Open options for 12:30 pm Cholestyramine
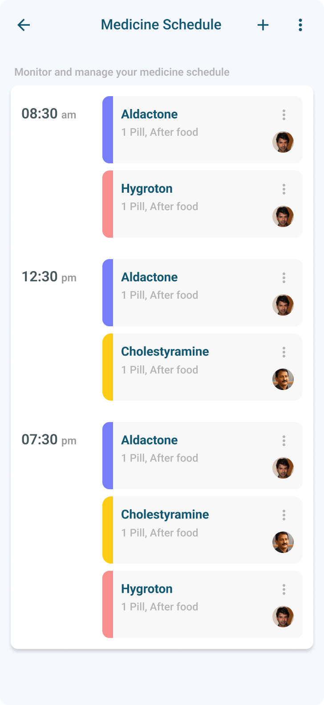This screenshot has height=705, width=324. click(283, 352)
